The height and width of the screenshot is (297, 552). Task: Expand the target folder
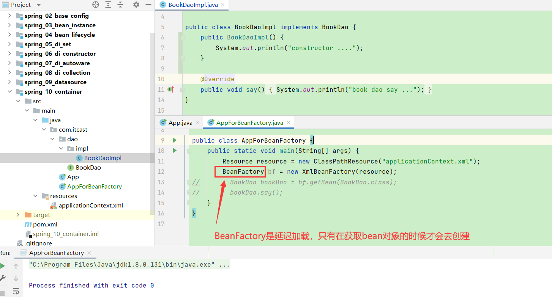tap(18, 215)
